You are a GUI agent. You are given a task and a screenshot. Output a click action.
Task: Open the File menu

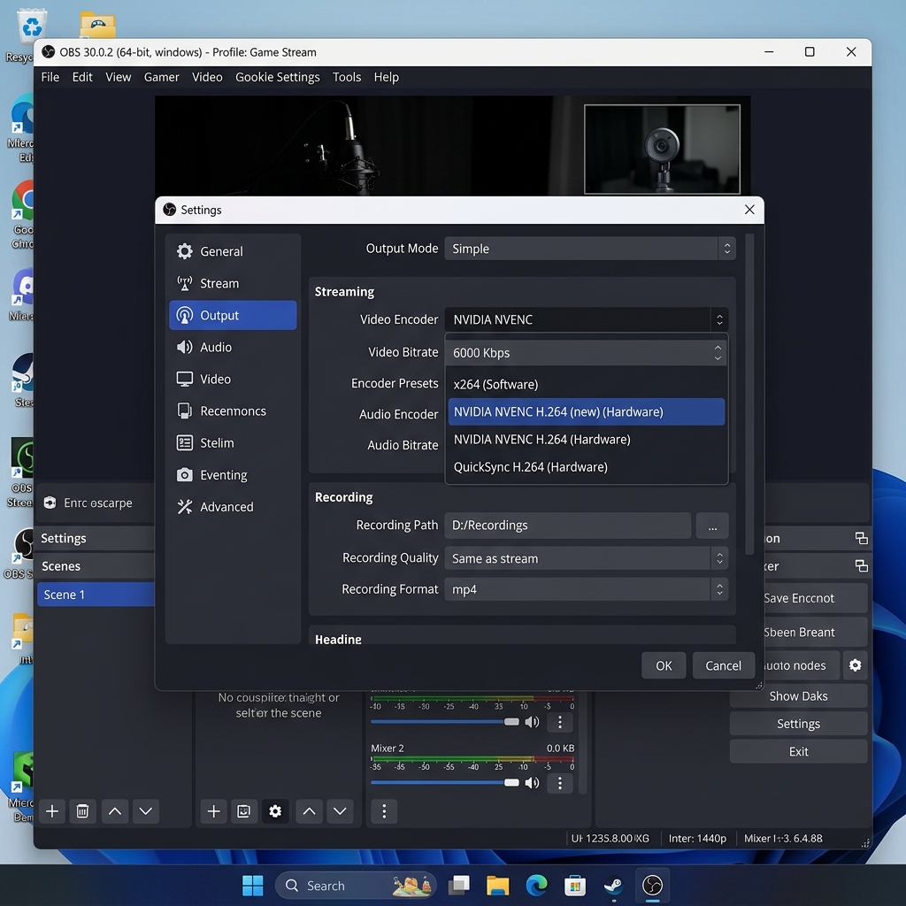coord(50,77)
